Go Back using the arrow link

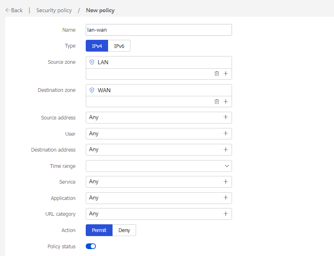coord(14,10)
